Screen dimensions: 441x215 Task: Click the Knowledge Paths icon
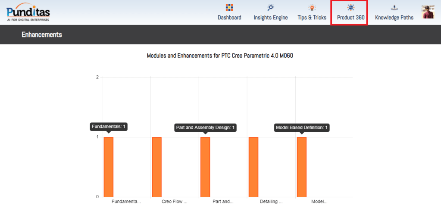pos(394,7)
